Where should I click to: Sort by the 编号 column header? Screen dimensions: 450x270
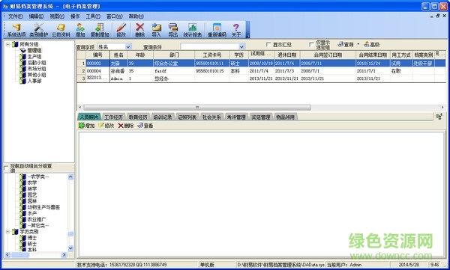tap(97, 55)
